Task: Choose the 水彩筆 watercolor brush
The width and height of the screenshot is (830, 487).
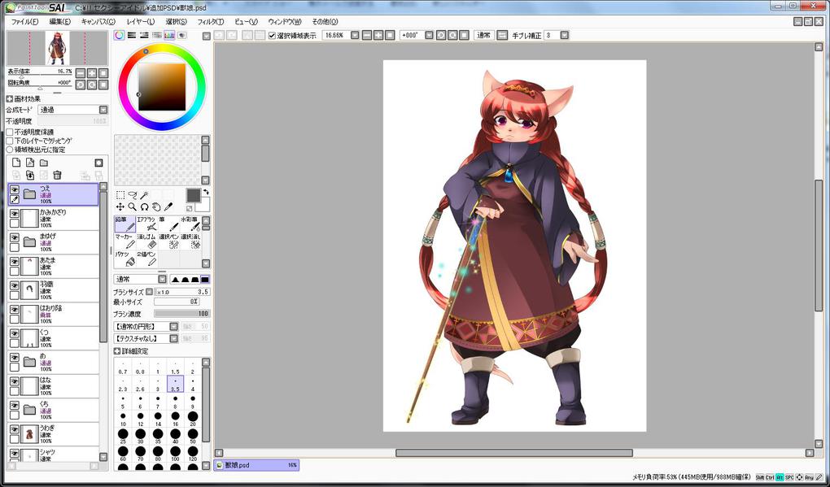Action: (x=190, y=224)
